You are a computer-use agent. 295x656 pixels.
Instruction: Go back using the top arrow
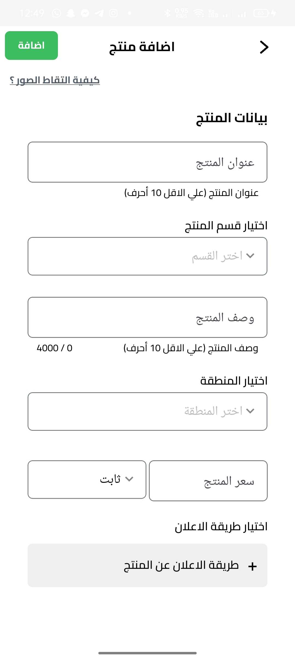point(264,47)
